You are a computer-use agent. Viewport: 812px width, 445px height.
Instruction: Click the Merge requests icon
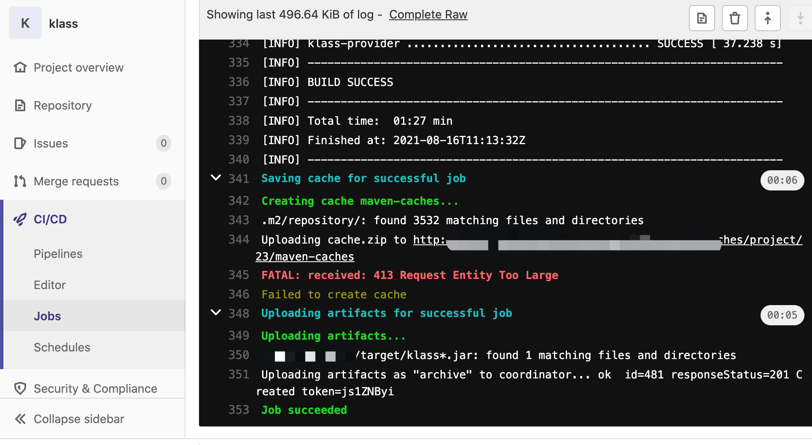tap(20, 181)
